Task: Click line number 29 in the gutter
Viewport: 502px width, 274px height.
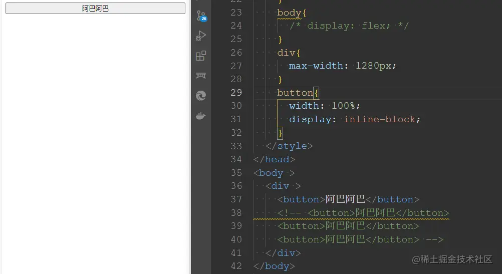Action: tap(236, 93)
